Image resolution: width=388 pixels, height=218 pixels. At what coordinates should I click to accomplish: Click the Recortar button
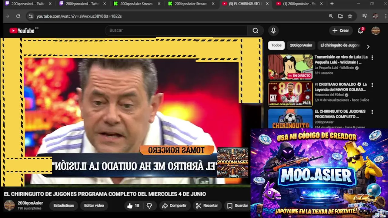(207, 206)
